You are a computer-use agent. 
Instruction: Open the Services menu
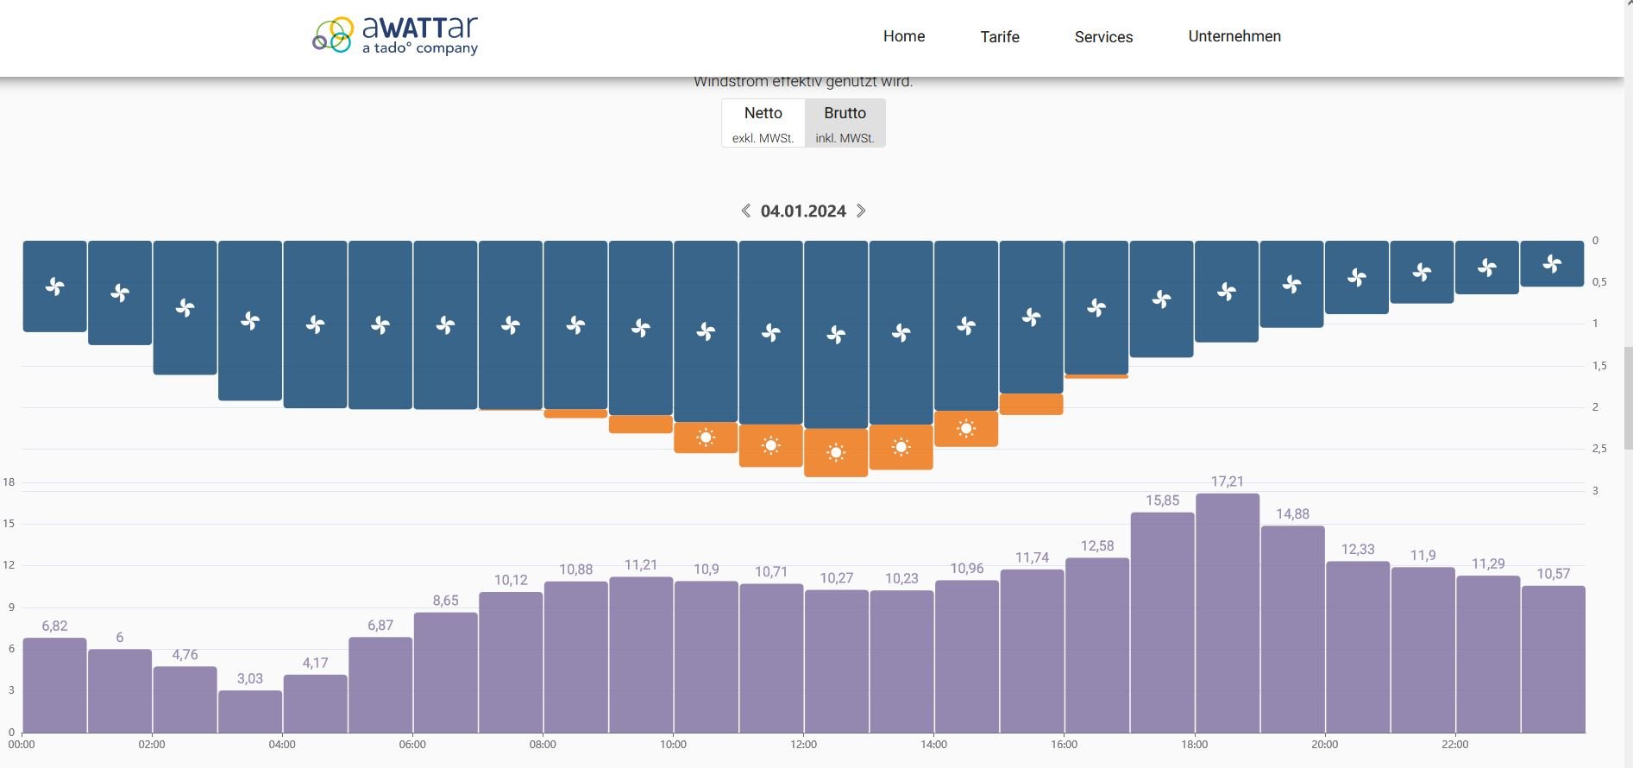pyautogui.click(x=1103, y=37)
